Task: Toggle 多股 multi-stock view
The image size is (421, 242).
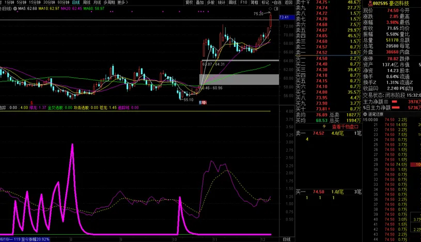Action: [x=210, y=3]
